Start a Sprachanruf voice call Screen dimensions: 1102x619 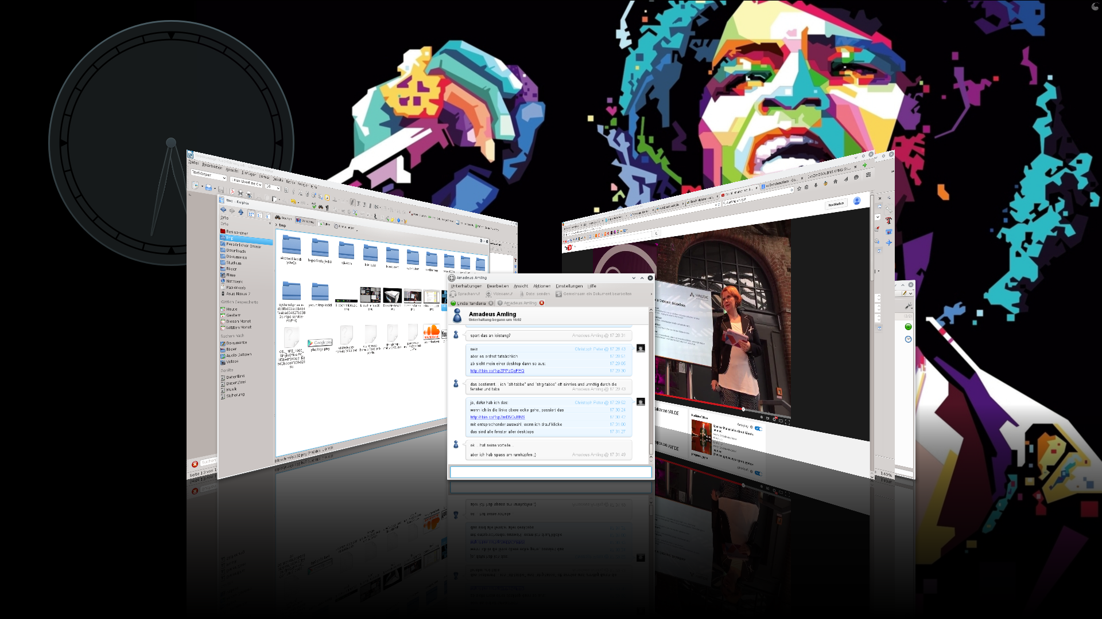coord(465,294)
